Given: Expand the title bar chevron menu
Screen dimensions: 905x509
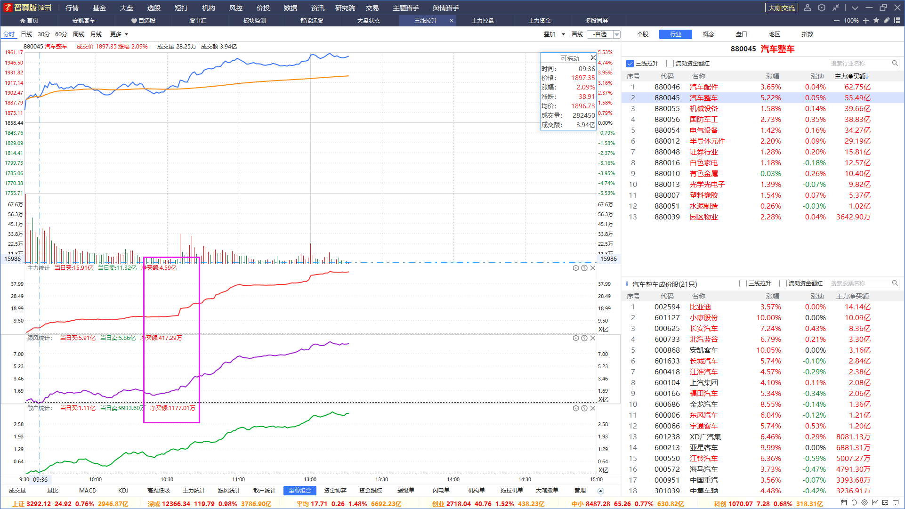Looking at the screenshot, I should click(855, 8).
